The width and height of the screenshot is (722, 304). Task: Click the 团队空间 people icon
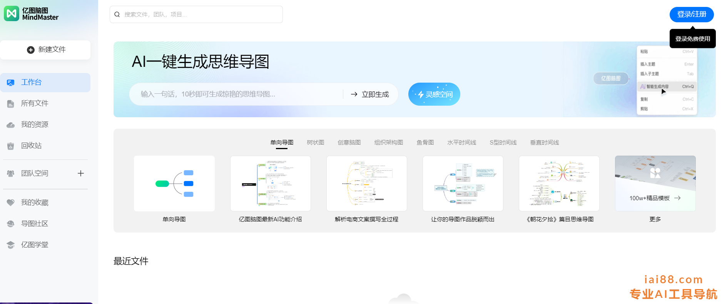[11, 174]
